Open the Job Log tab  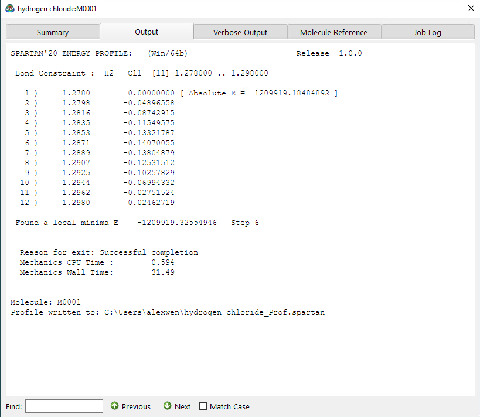427,32
